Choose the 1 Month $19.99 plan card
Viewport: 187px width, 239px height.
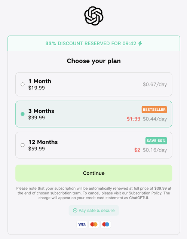pos(94,84)
